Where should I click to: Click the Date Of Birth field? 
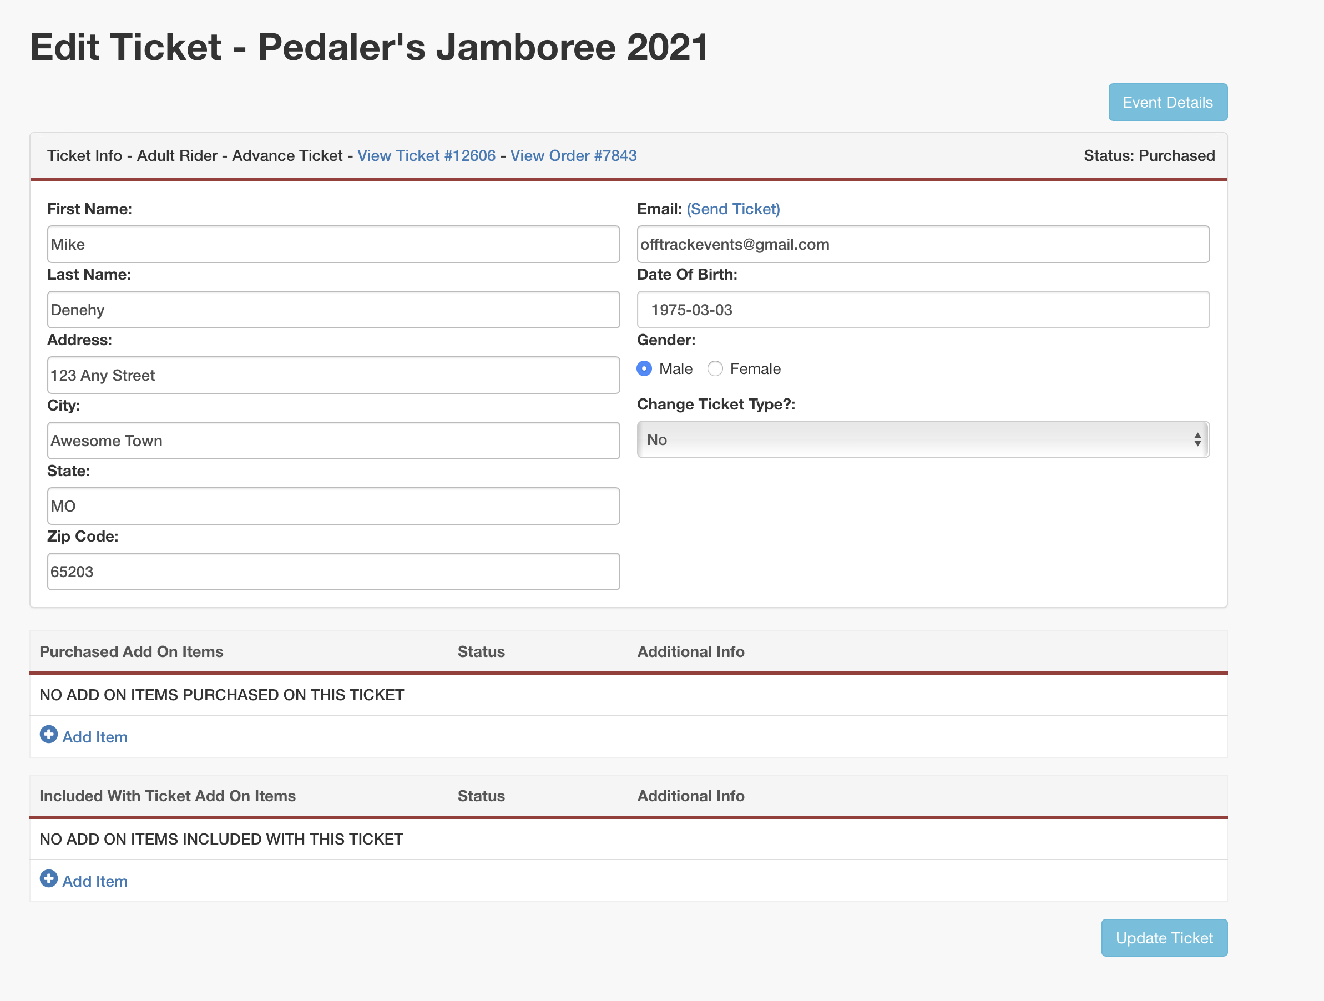coord(922,310)
